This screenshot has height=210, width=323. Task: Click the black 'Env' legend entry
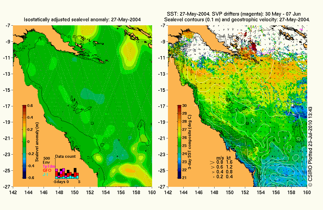click(x=46, y=162)
